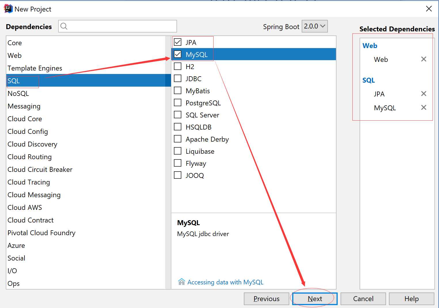
Task: Open the Cloud Contract category
Action: [86, 220]
